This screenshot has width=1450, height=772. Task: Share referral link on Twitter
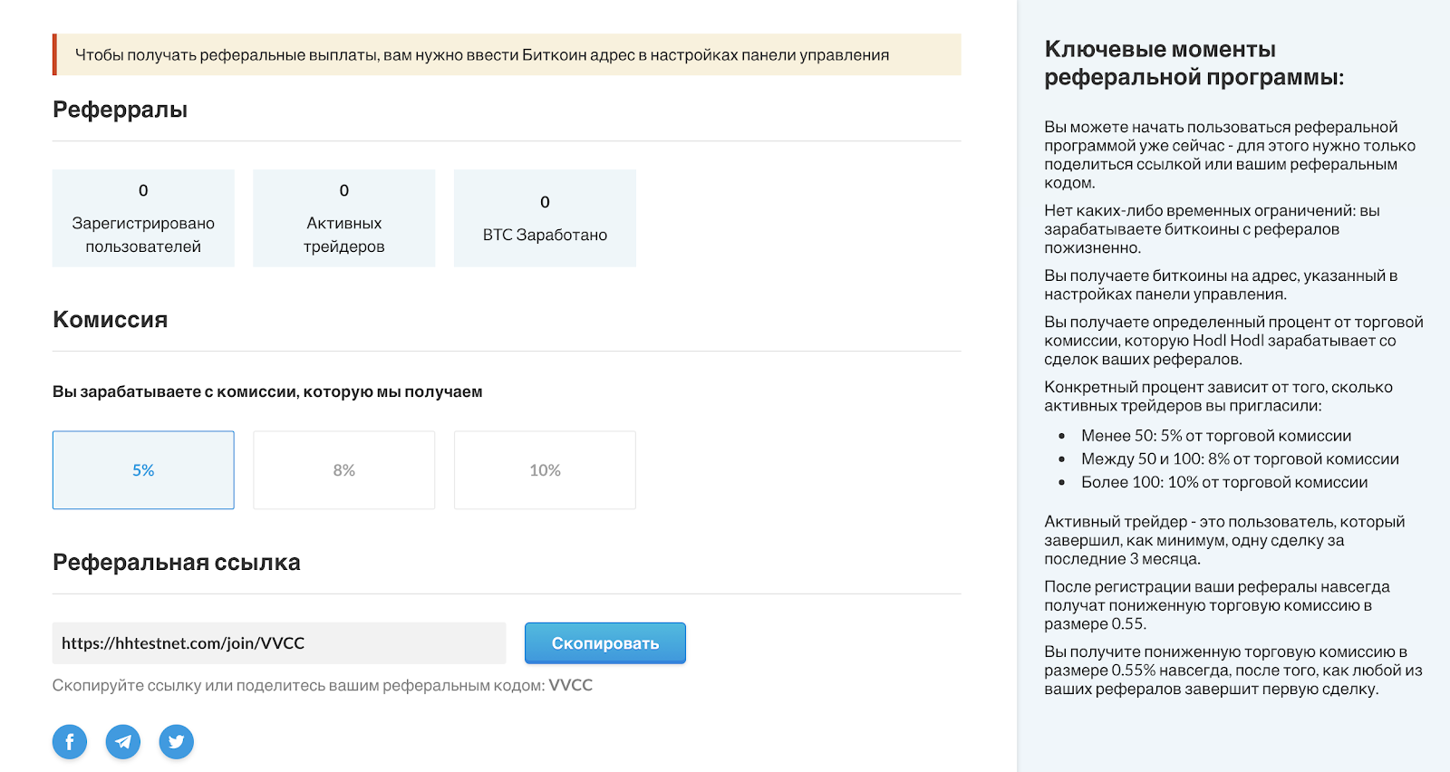176,742
